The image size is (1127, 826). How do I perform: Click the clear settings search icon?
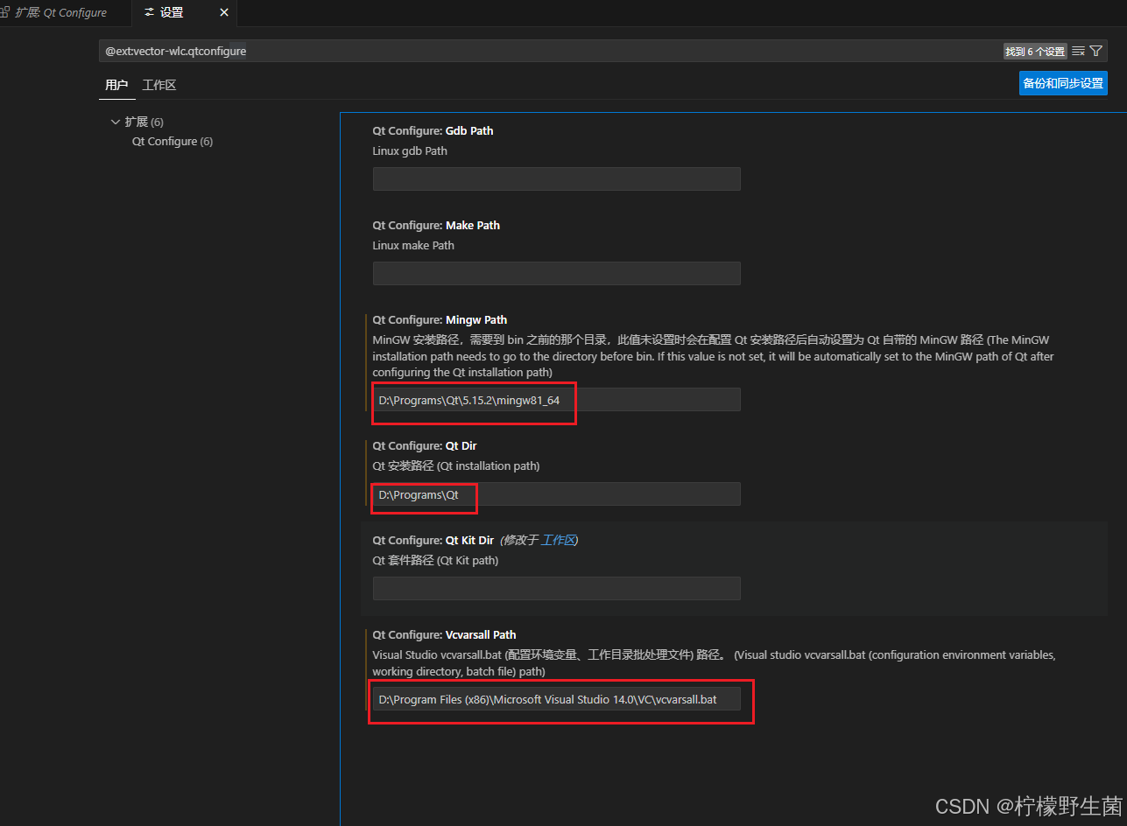point(1078,52)
